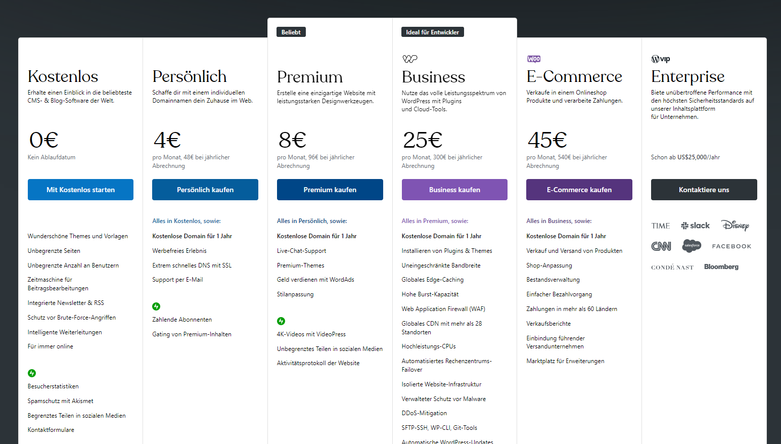Viewport: 781px width, 444px height.
Task: Click the Slack logo
Action: click(696, 226)
